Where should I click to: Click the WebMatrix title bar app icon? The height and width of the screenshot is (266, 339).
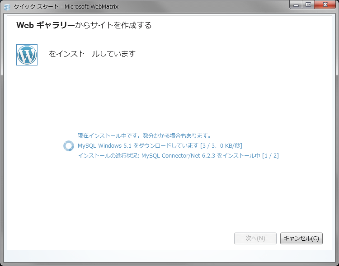(x=7, y=7)
